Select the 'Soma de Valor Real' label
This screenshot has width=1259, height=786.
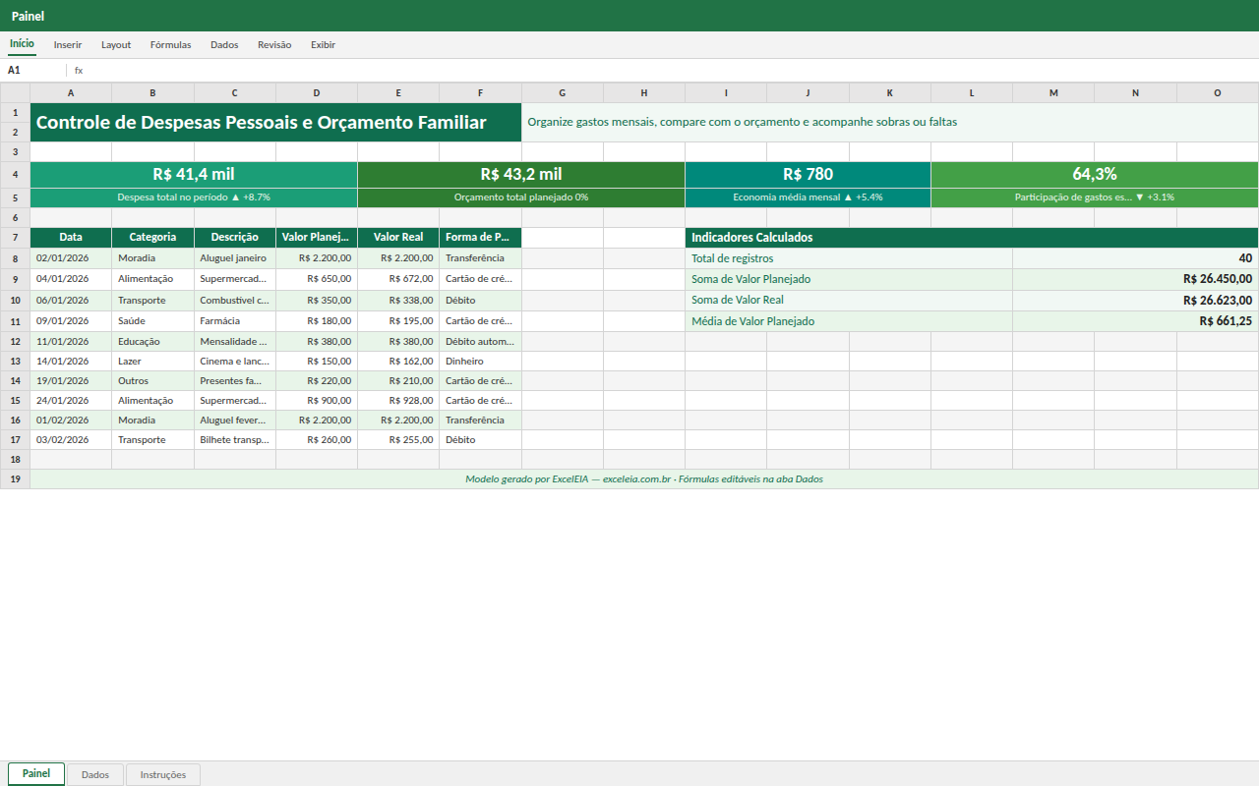click(849, 301)
